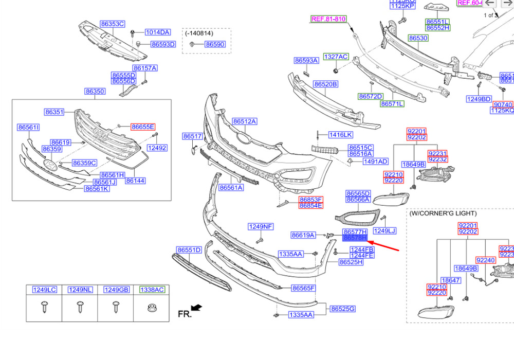Click the highlighted 86578H part label

[355, 238]
